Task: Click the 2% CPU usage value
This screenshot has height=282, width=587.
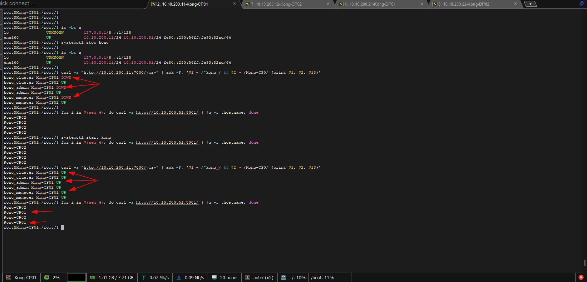Action: click(x=56, y=278)
